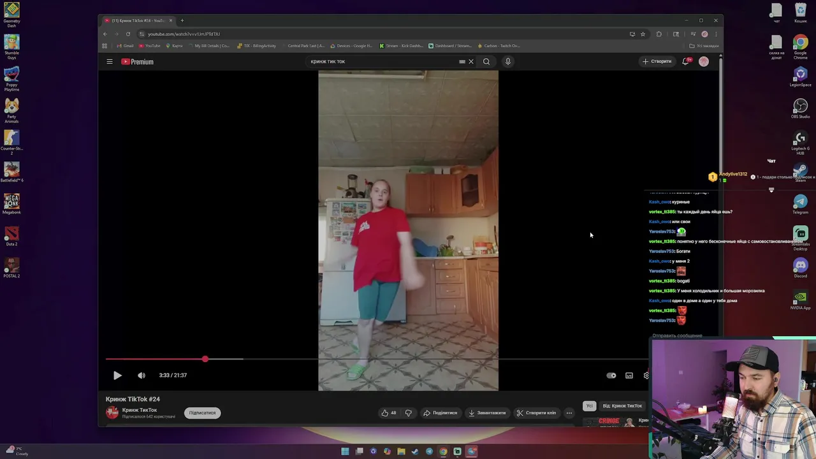Open the CRINGE suggested video thumbnail
816x459 pixels.
[608, 421]
